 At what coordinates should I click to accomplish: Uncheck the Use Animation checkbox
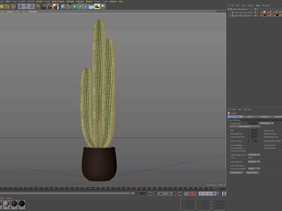pyautogui.click(x=249, y=145)
